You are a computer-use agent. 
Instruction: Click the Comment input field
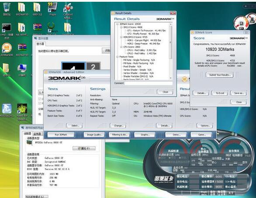coord(149,83)
